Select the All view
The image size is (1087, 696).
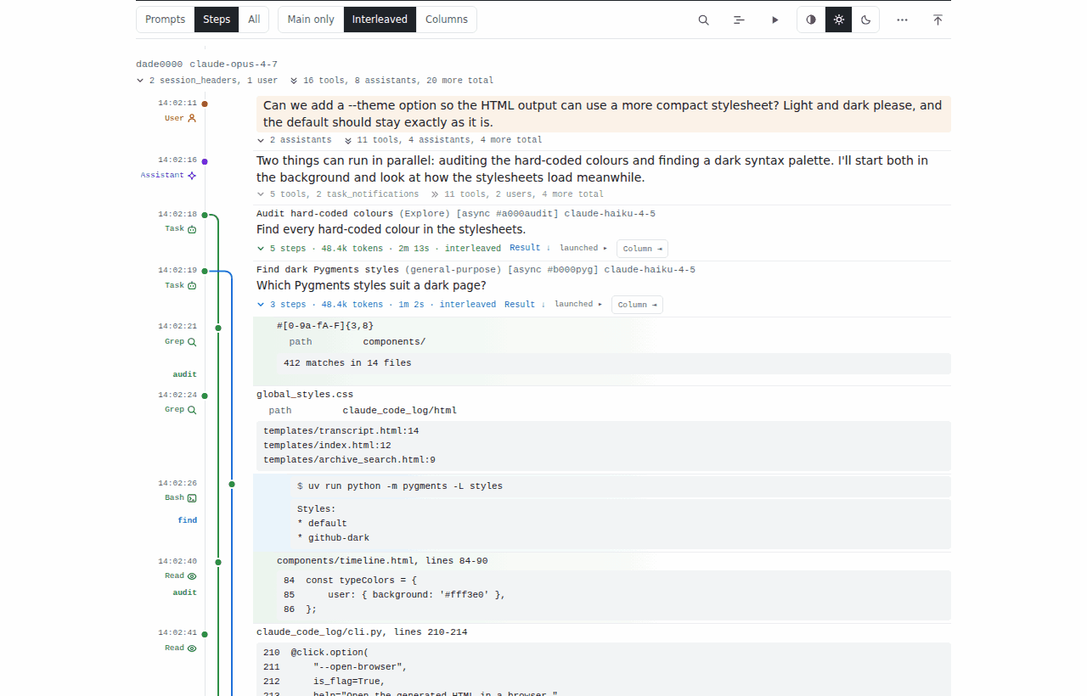coord(254,20)
